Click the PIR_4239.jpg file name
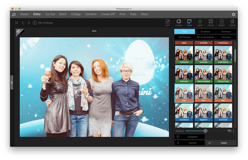This screenshot has height=160, width=248. pos(45,23)
